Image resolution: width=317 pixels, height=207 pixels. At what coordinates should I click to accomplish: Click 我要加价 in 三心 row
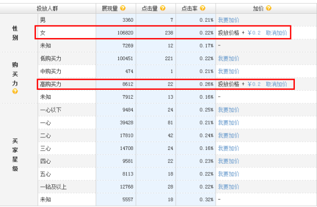pyautogui.click(x=228, y=148)
